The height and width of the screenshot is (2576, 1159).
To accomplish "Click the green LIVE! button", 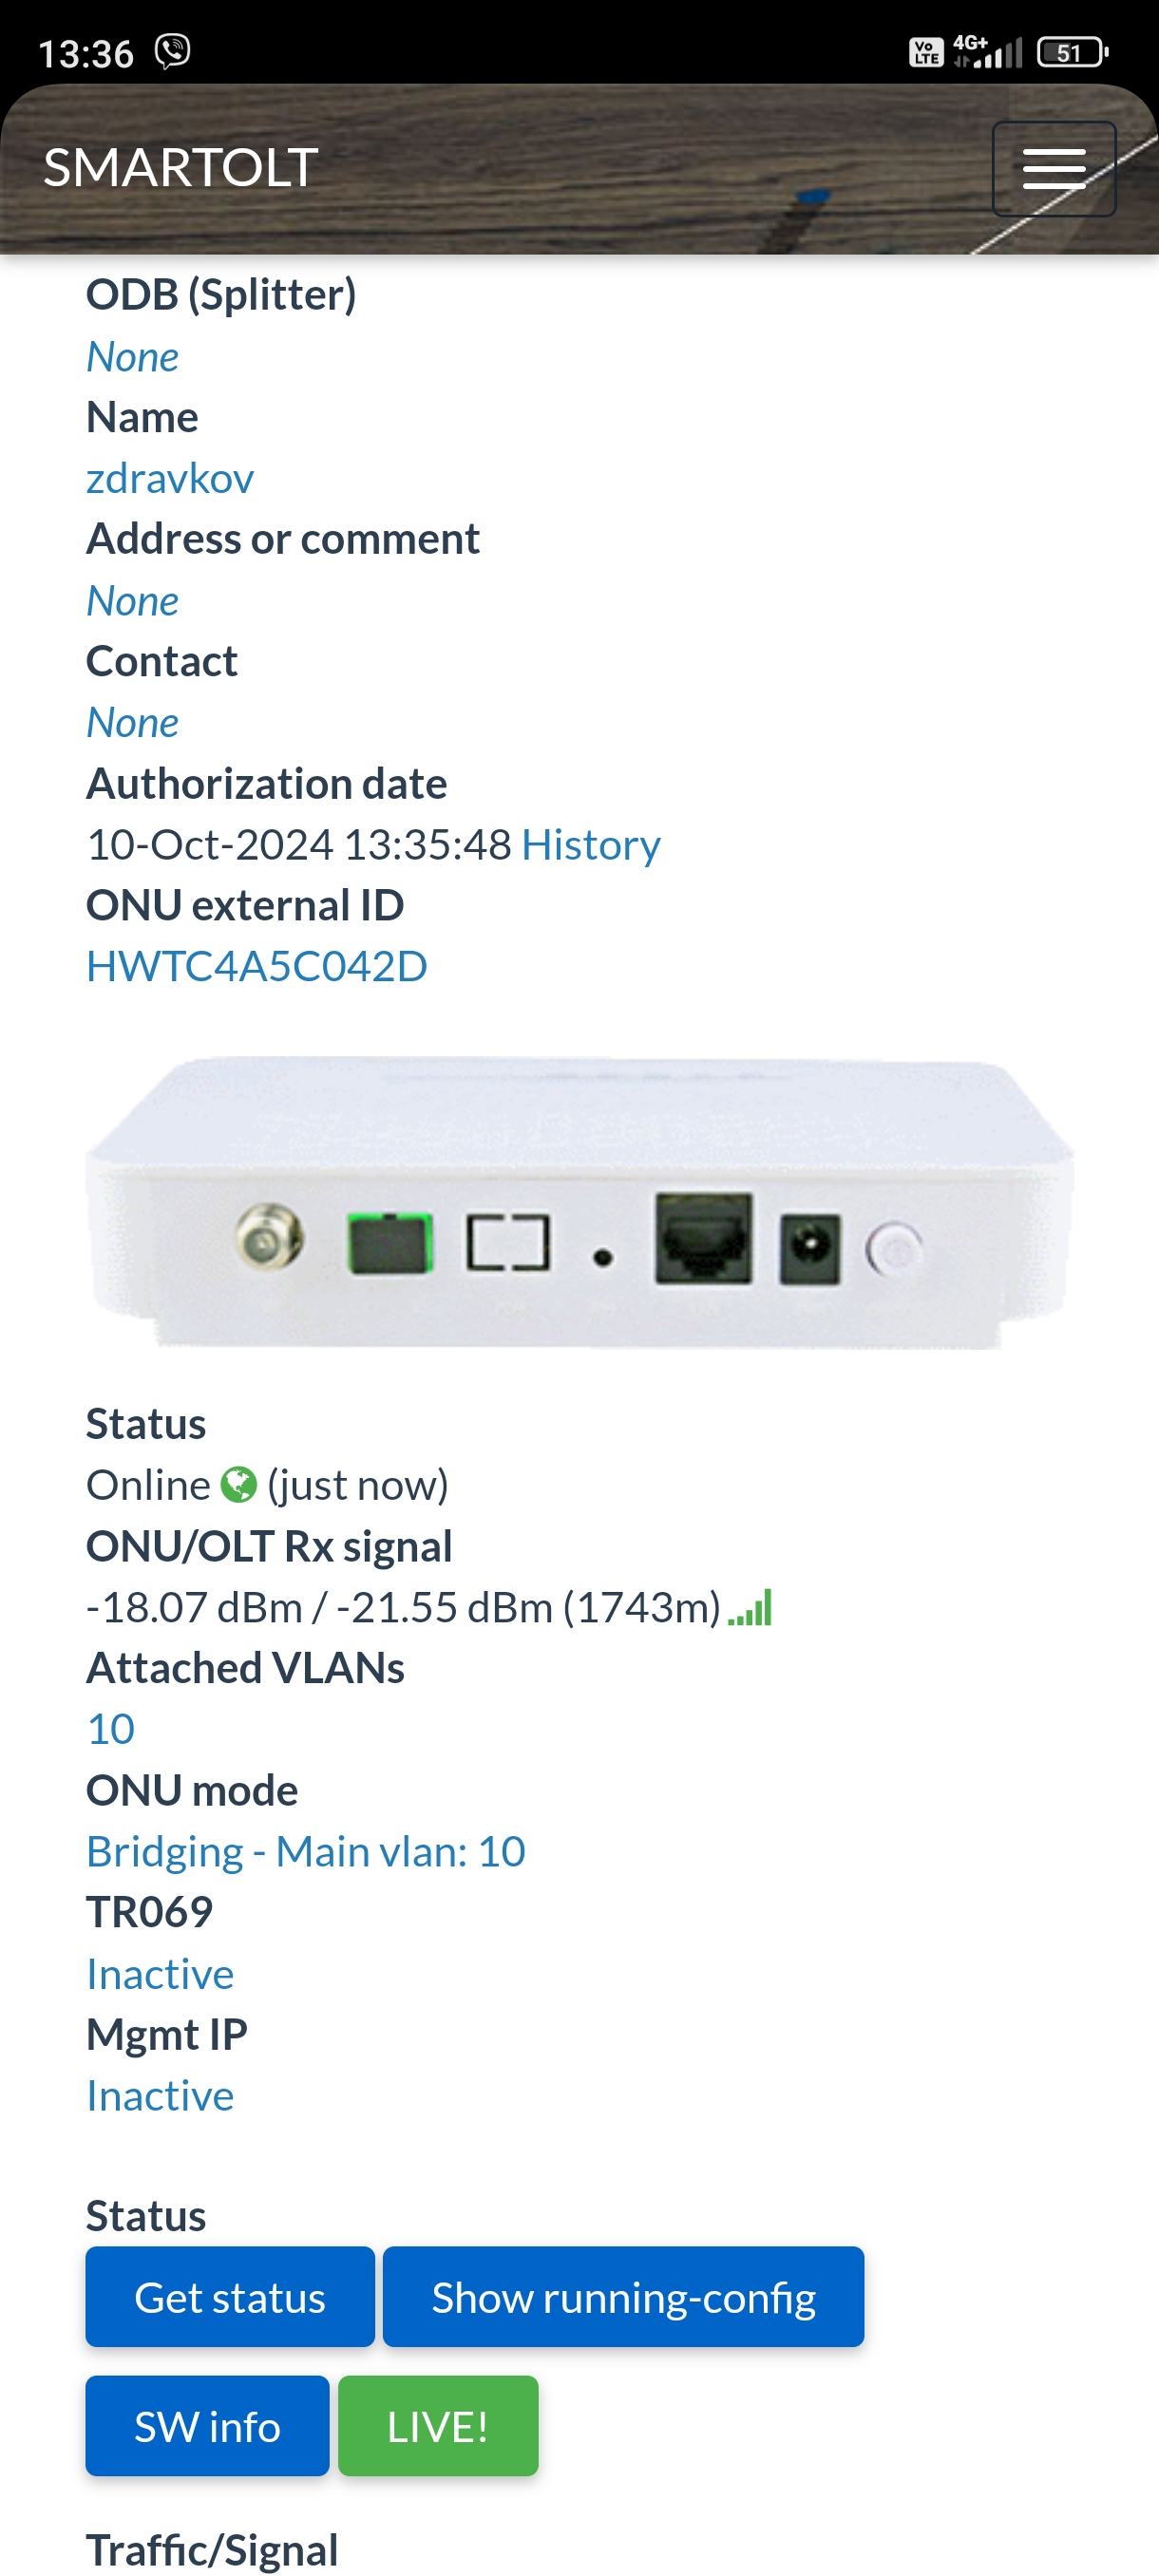I will [x=438, y=2426].
